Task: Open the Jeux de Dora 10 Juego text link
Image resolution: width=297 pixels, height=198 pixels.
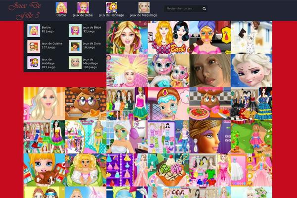Action: pyautogui.click(x=92, y=46)
